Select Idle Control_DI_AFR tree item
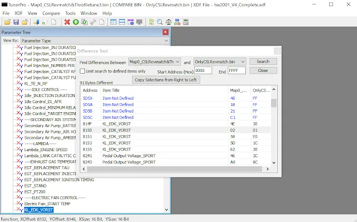Viewport: 357px width, 222px height. (x=43, y=102)
